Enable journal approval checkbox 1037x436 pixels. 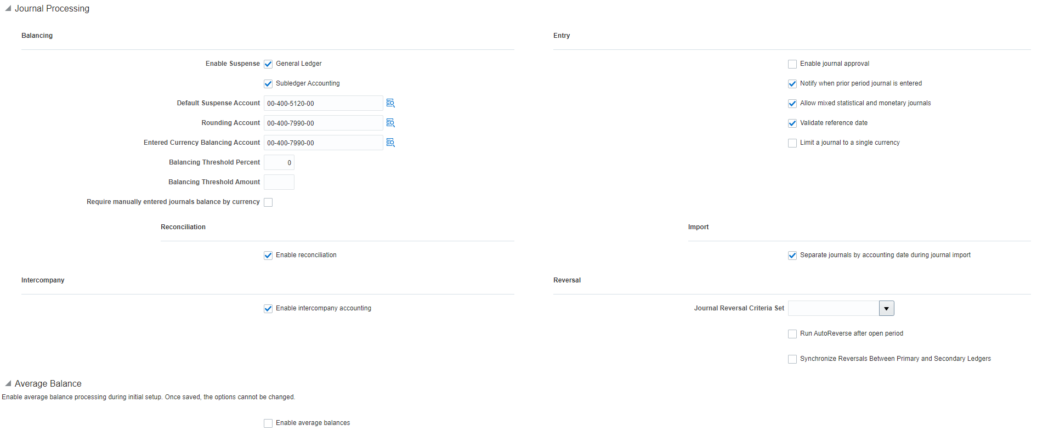click(792, 64)
